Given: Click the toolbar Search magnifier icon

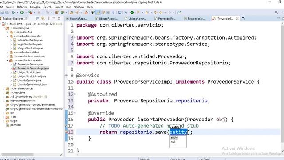Looking at the screenshot, I should 276,12.
